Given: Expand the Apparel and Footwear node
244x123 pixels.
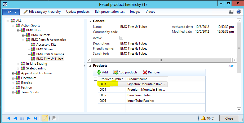Looking at the screenshot, I should [x=13, y=73].
